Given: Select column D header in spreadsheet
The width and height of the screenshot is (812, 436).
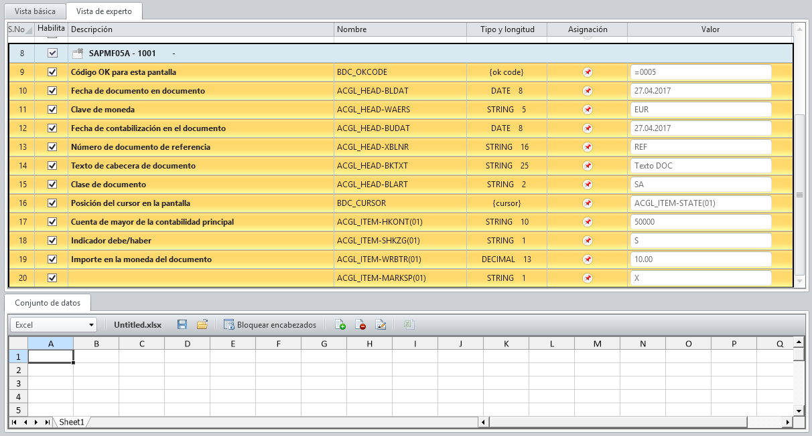Looking at the screenshot, I should point(187,343).
